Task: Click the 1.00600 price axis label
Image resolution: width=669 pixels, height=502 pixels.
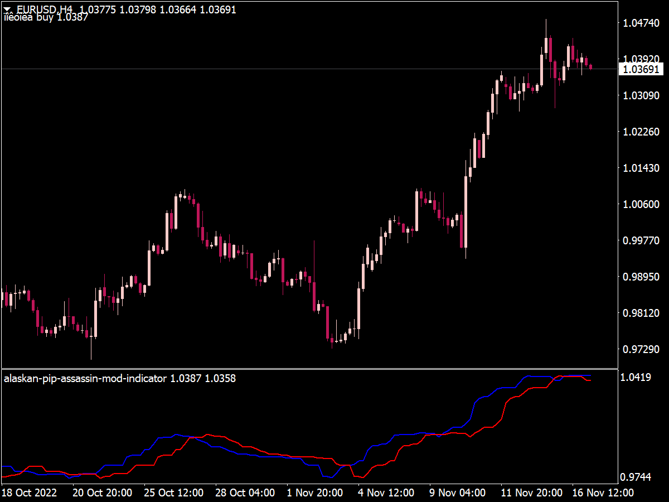Action: click(x=641, y=204)
